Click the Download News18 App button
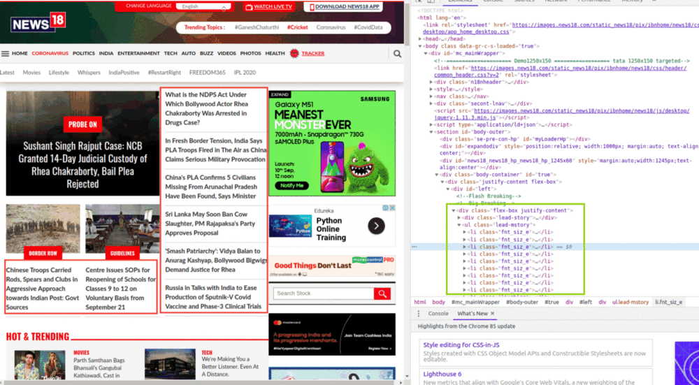Image resolution: width=699 pixels, height=385 pixels. pos(343,7)
